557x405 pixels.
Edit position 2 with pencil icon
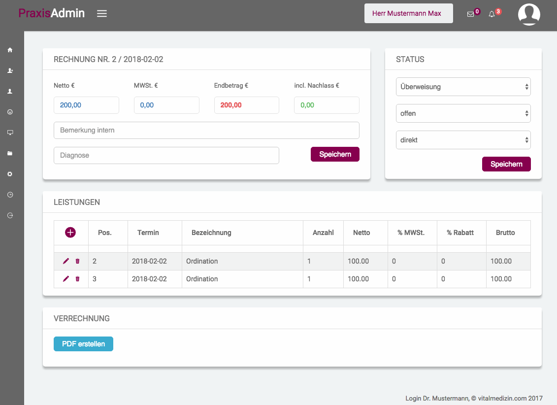pyautogui.click(x=66, y=261)
